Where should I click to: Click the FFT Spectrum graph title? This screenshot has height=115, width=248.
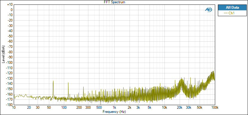pos(115,2)
